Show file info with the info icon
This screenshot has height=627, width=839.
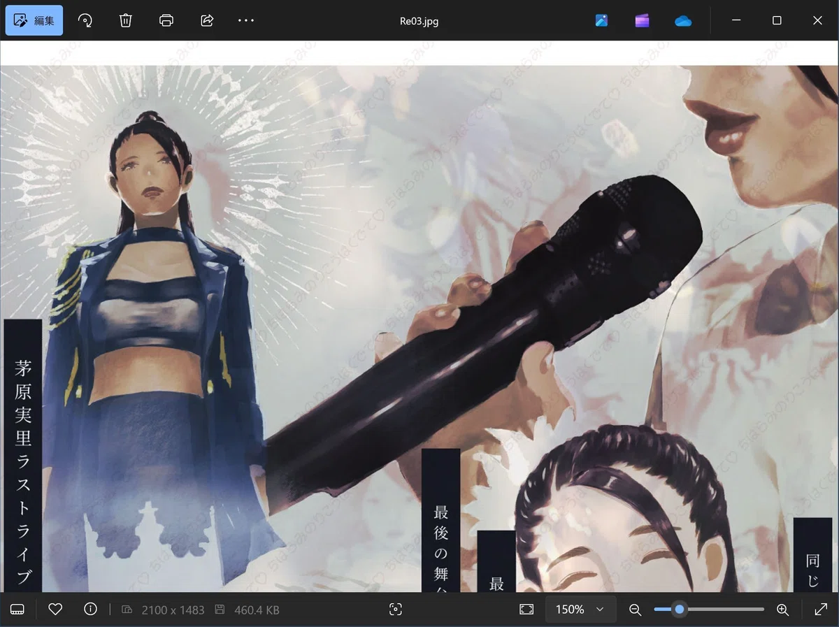tap(90, 609)
